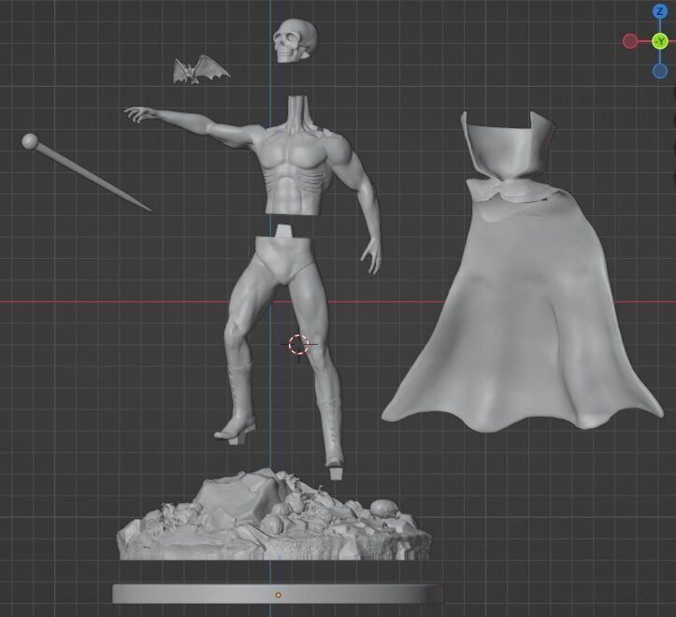Click the red-white 3D cursor
This screenshot has width=676, height=617.
(x=298, y=345)
